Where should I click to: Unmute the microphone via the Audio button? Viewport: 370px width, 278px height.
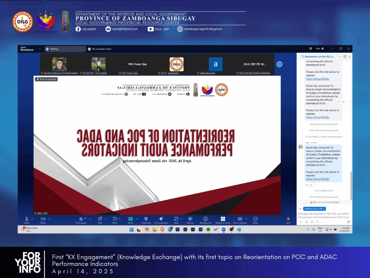point(27,220)
